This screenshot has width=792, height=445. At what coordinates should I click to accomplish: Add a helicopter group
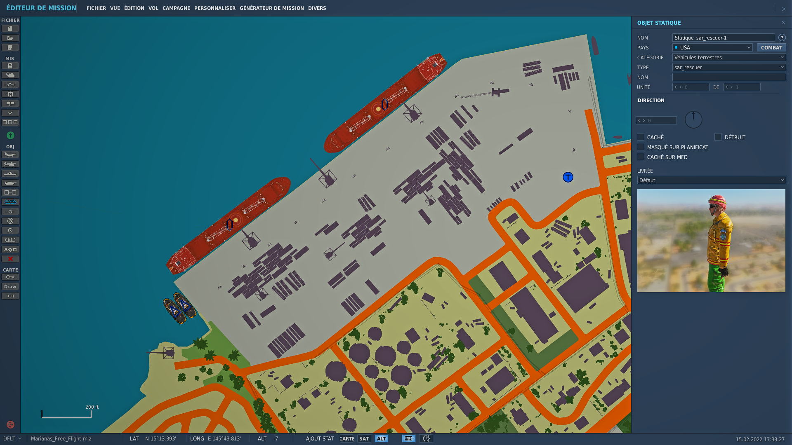pyautogui.click(x=10, y=164)
